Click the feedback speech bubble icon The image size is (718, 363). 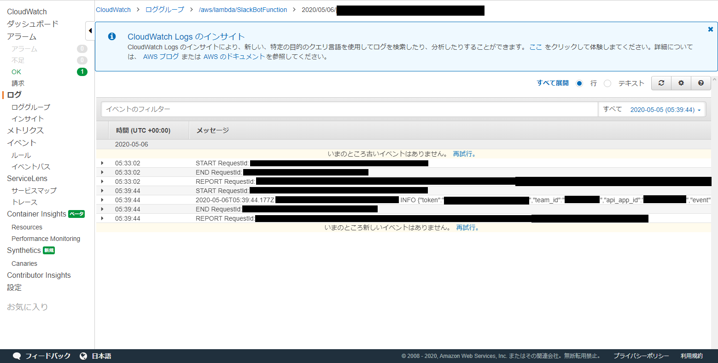[x=17, y=356]
